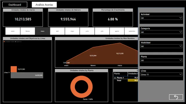186x104 pixels.
Task: Select the marzo month slicer tile
Action: (x=42, y=31)
